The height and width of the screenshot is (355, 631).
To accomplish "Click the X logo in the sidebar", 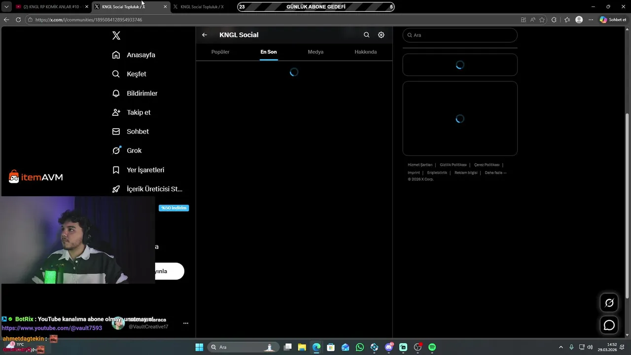I will [x=116, y=35].
